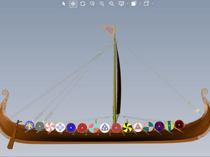Expand the display settings dropdown arrow
210x157 pixels.
pyautogui.click(x=128, y=3)
